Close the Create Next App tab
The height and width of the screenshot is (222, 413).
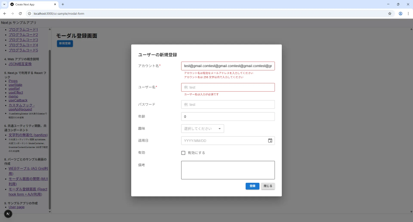[x=55, y=4]
